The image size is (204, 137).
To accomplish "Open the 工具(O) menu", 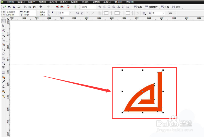I will point(107,2).
